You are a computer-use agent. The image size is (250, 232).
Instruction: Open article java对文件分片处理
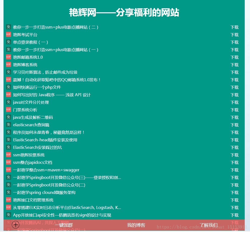tap(31, 102)
